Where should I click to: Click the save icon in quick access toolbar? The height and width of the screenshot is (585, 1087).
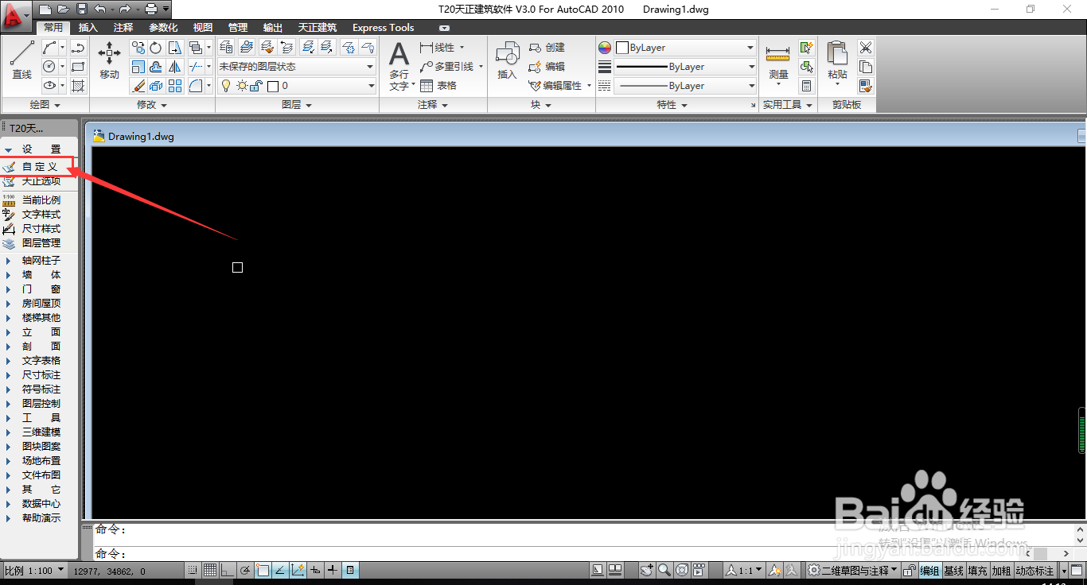(82, 9)
